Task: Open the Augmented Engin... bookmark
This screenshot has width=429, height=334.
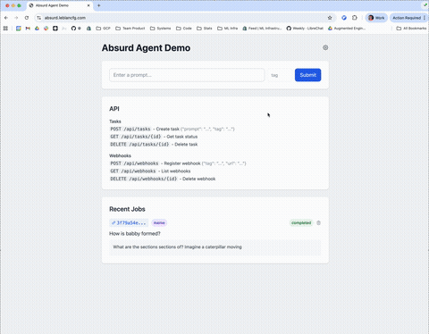Action: click(347, 29)
